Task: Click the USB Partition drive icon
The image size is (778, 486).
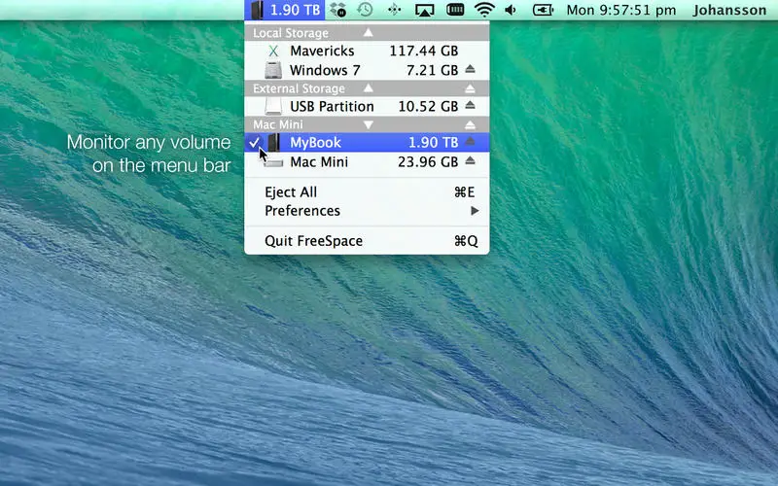Action: click(273, 106)
